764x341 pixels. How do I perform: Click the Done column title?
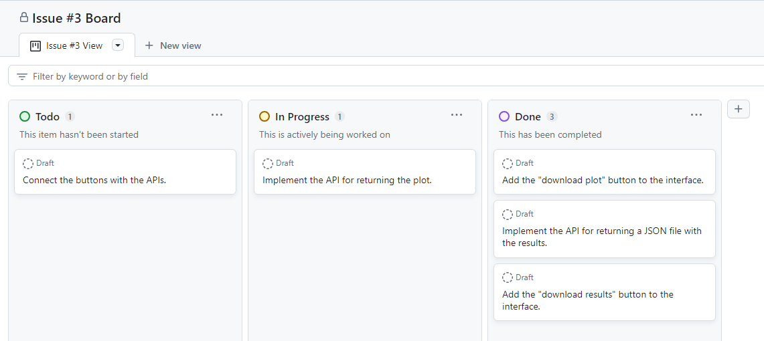pos(528,117)
